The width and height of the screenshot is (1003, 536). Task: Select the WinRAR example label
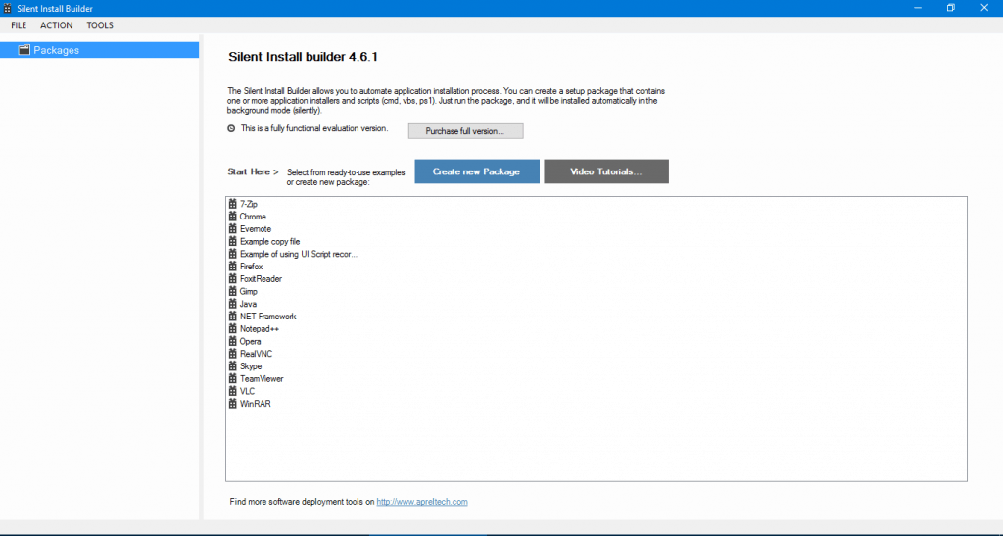click(256, 404)
